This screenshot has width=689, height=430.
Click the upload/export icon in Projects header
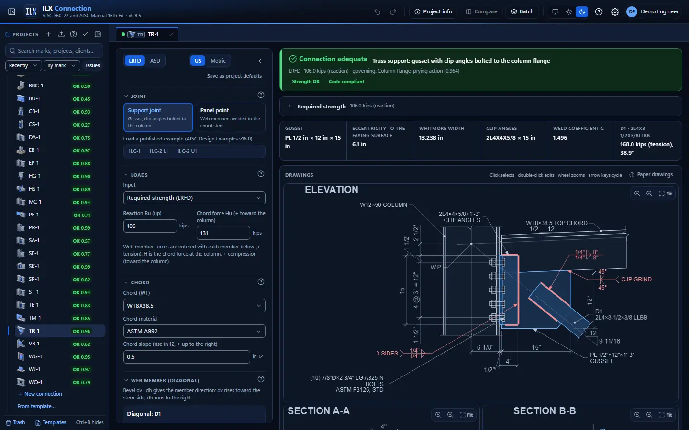[x=61, y=34]
